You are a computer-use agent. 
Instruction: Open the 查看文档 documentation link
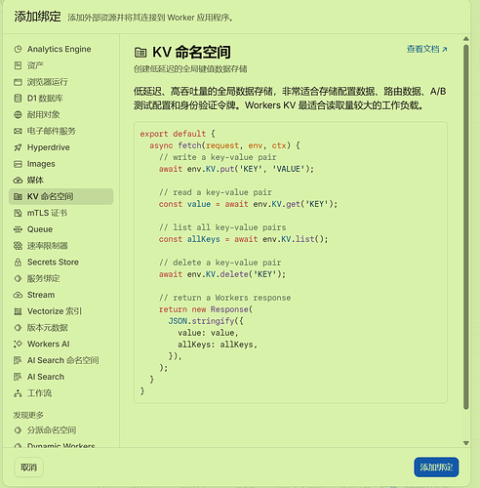tap(427, 49)
